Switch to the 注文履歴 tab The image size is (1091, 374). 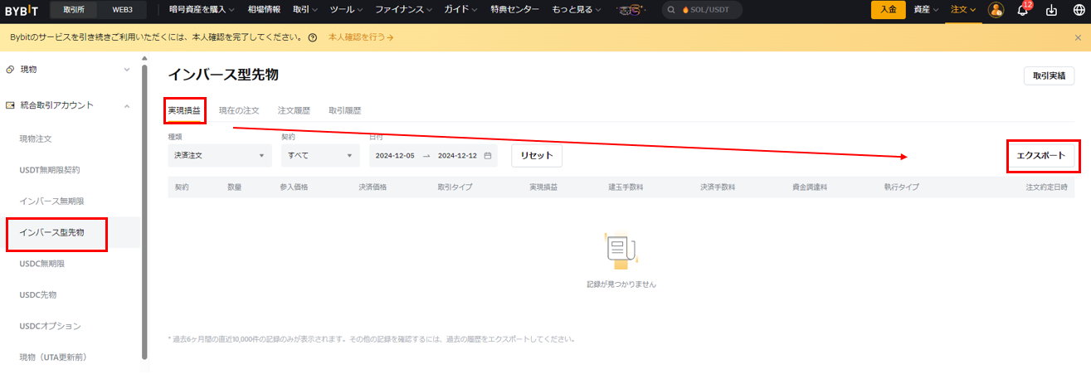pos(294,110)
